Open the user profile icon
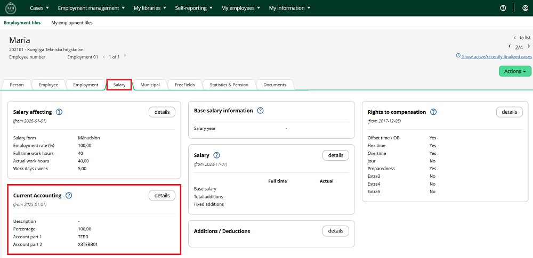Viewport: 533px width, 258px height. click(525, 8)
